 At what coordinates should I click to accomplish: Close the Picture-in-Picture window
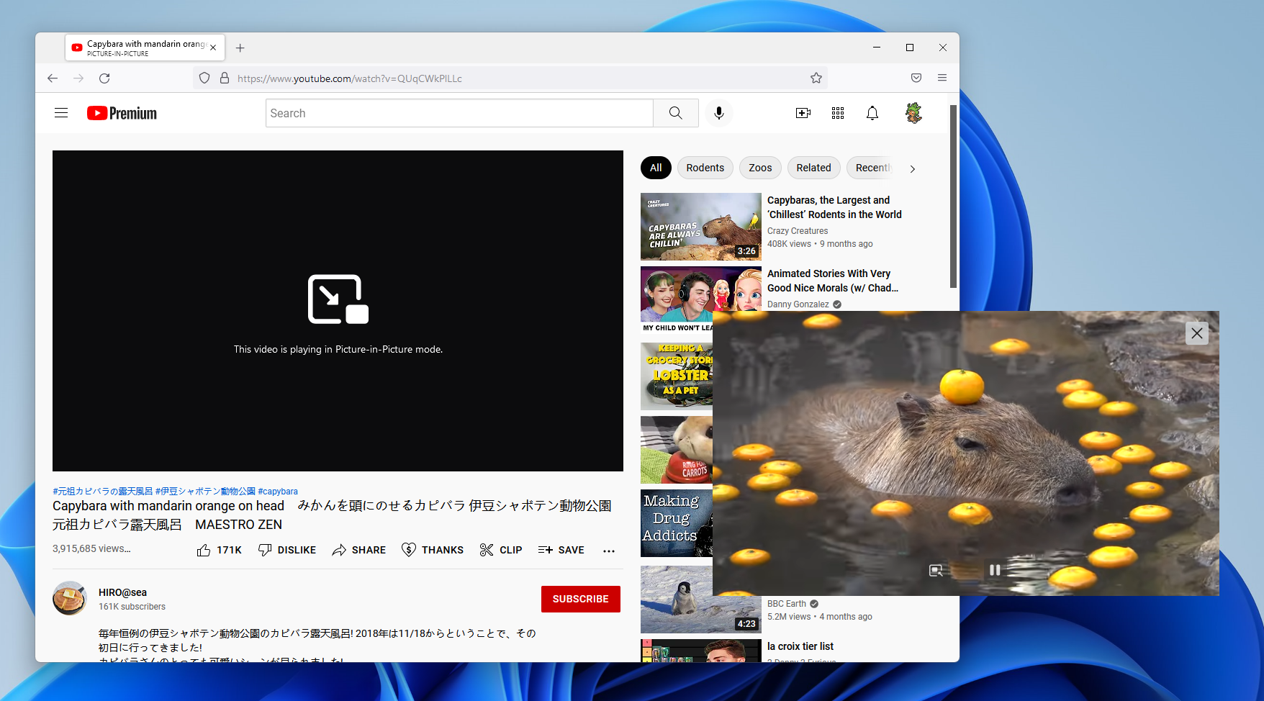pos(1197,333)
